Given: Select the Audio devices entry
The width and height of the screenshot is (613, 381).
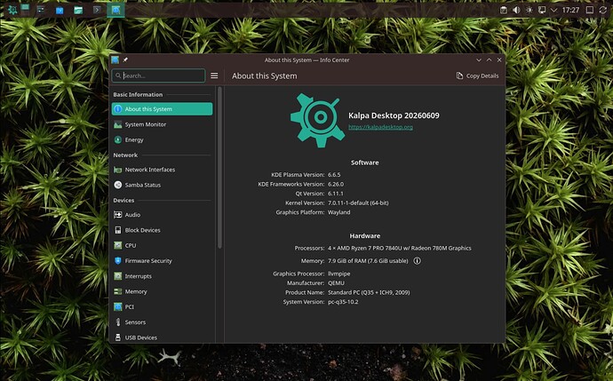Looking at the screenshot, I should (162, 215).
